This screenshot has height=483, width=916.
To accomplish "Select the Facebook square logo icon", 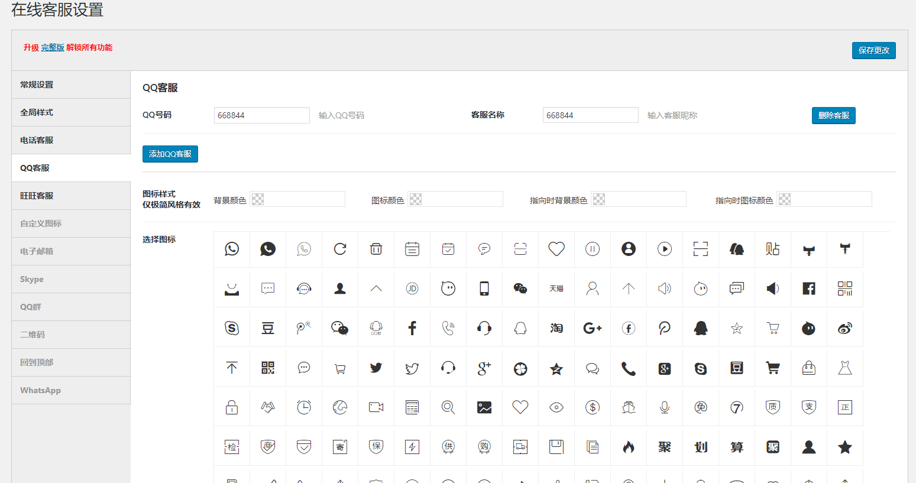I will (x=809, y=288).
